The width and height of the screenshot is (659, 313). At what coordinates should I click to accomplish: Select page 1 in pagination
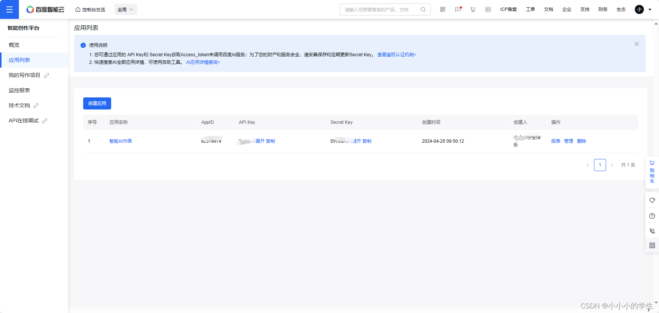click(x=600, y=165)
